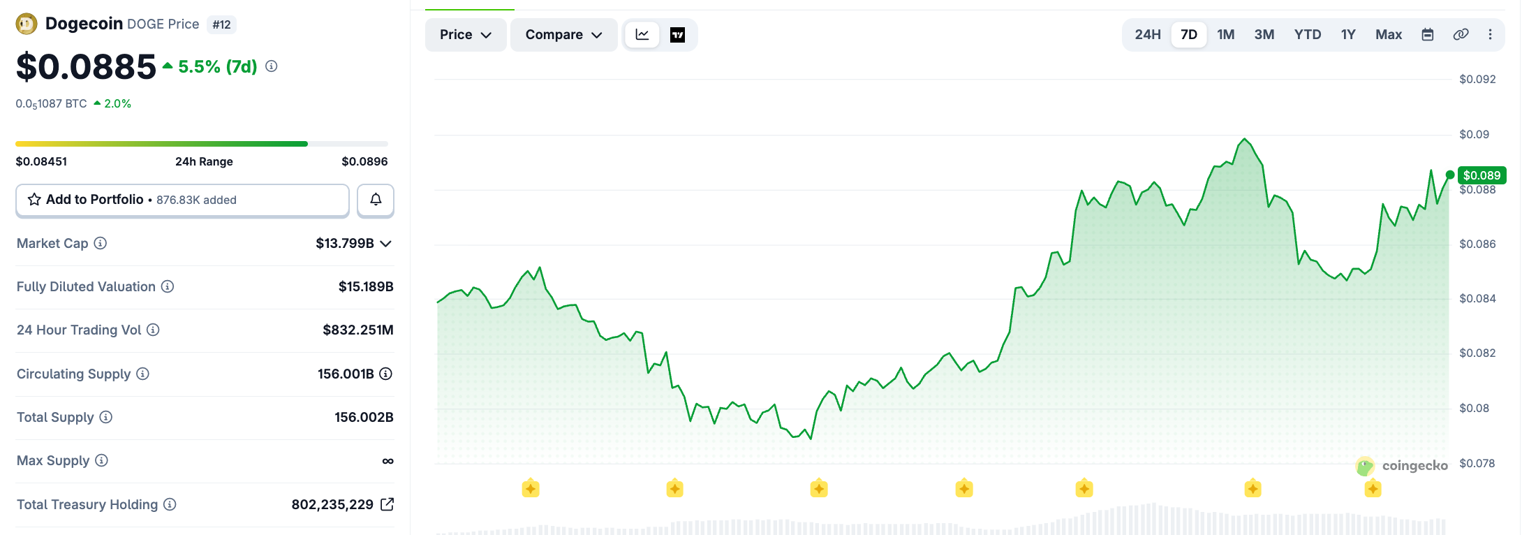Image resolution: width=1522 pixels, height=535 pixels.
Task: Select the 1Y time range
Action: 1348,34
